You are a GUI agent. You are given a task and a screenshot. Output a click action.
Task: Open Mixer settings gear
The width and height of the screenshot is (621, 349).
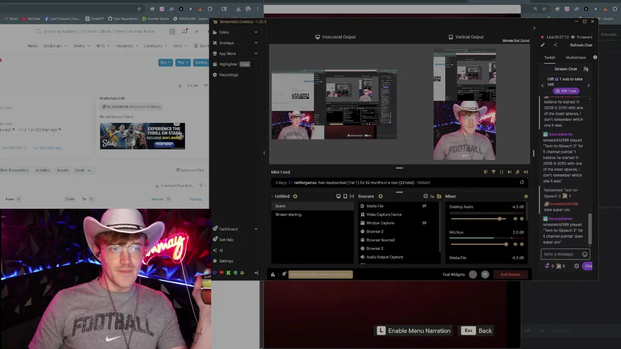(526, 196)
